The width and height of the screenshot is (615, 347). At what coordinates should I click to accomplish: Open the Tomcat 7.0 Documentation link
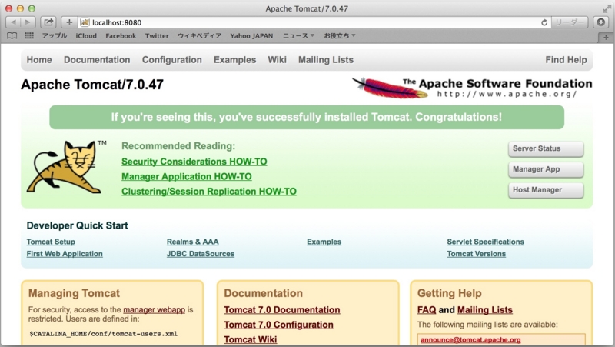pos(282,310)
